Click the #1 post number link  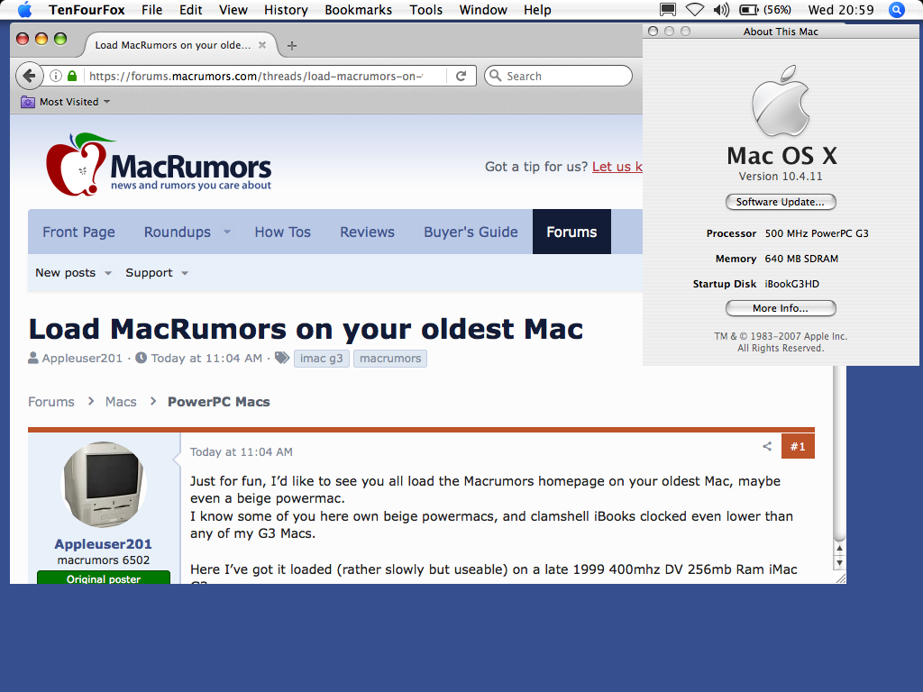799,446
